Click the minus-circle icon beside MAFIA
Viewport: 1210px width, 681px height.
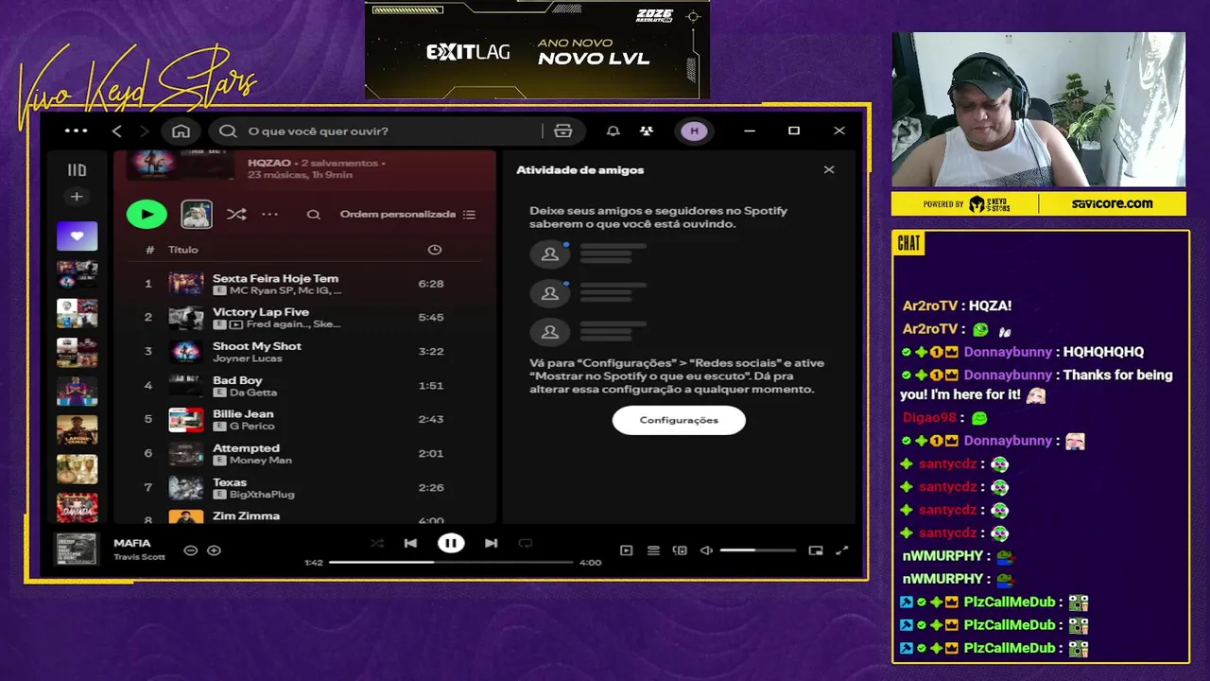tap(190, 550)
